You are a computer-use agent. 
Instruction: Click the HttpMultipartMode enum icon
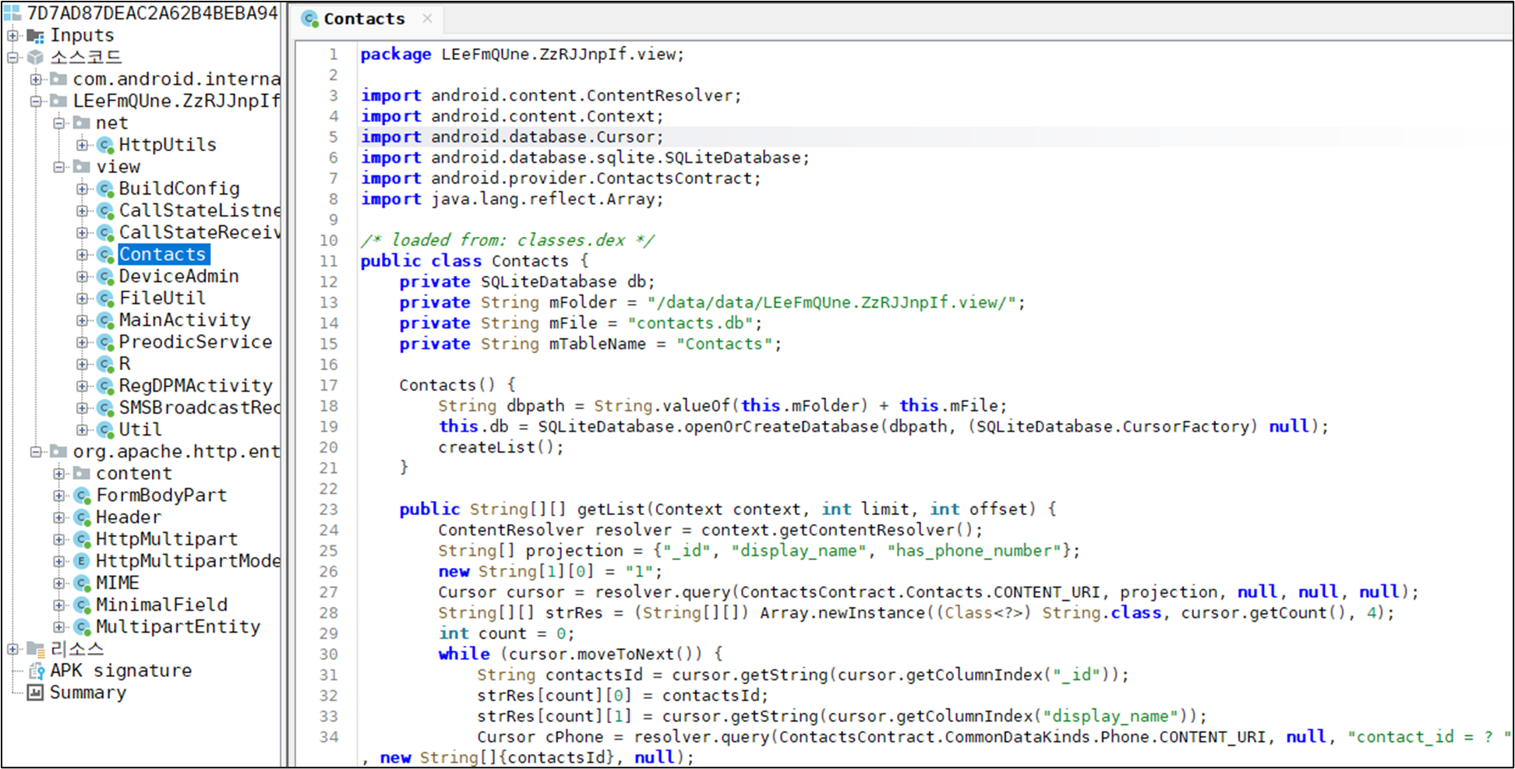point(82,561)
